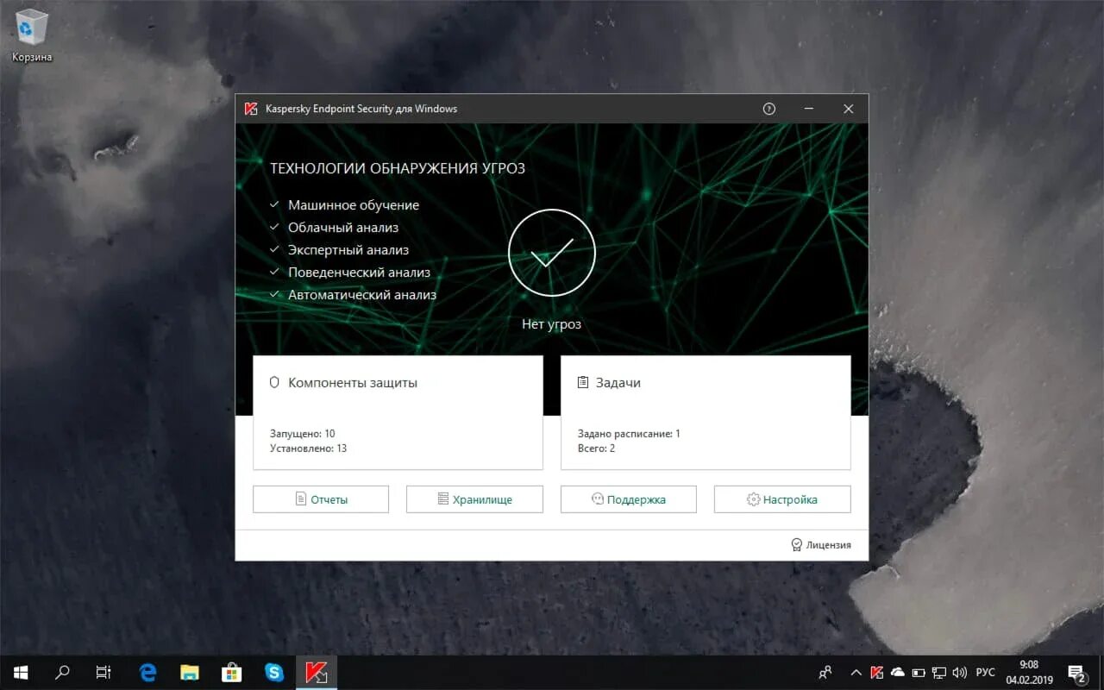The width and height of the screenshot is (1104, 690).
Task: Click the Машинное обучение item
Action: pos(354,205)
